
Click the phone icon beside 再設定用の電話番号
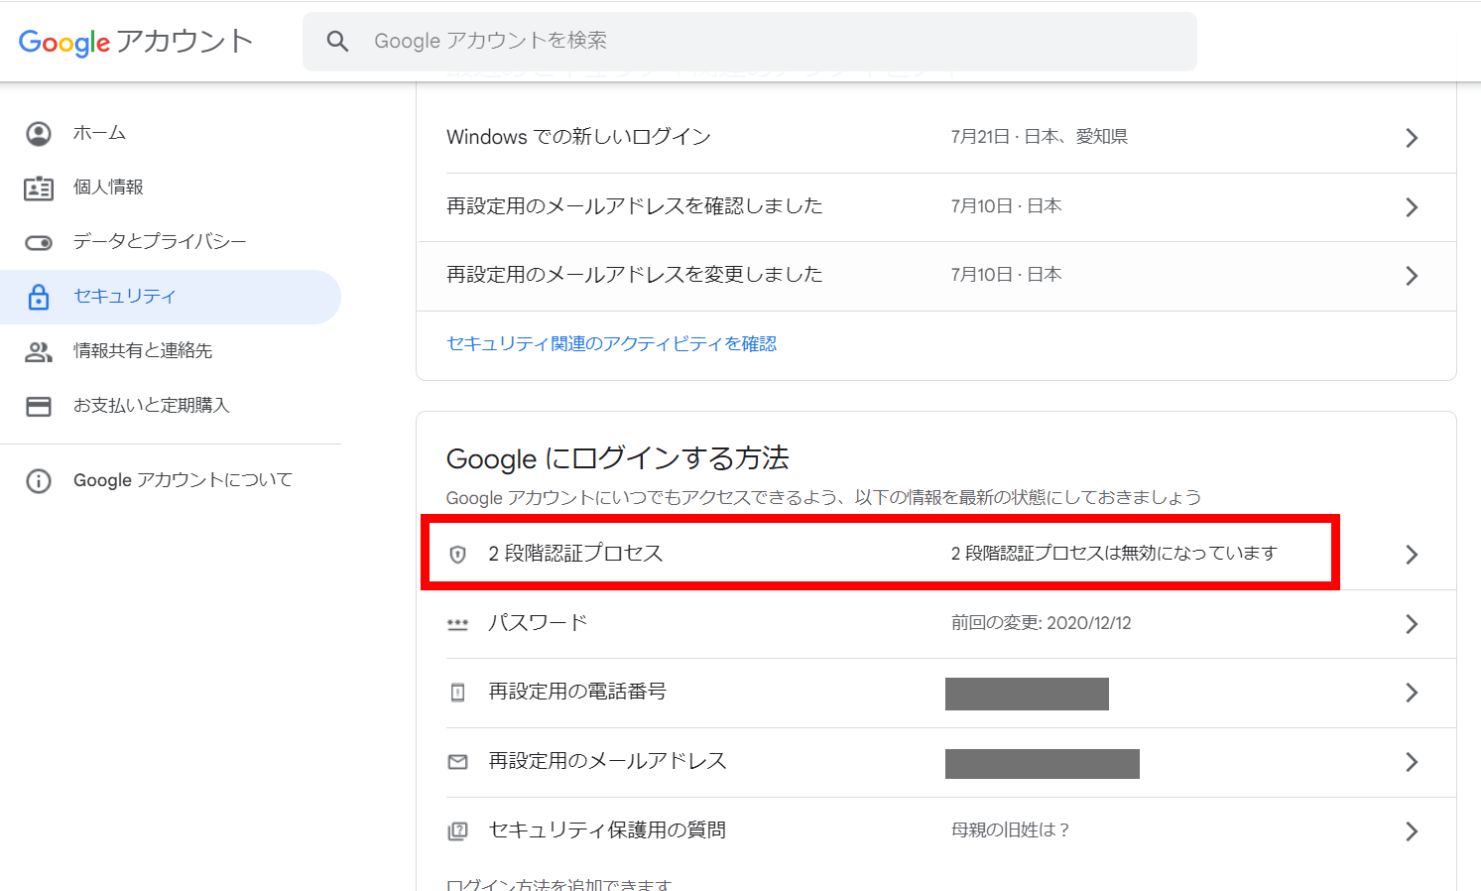[457, 693]
